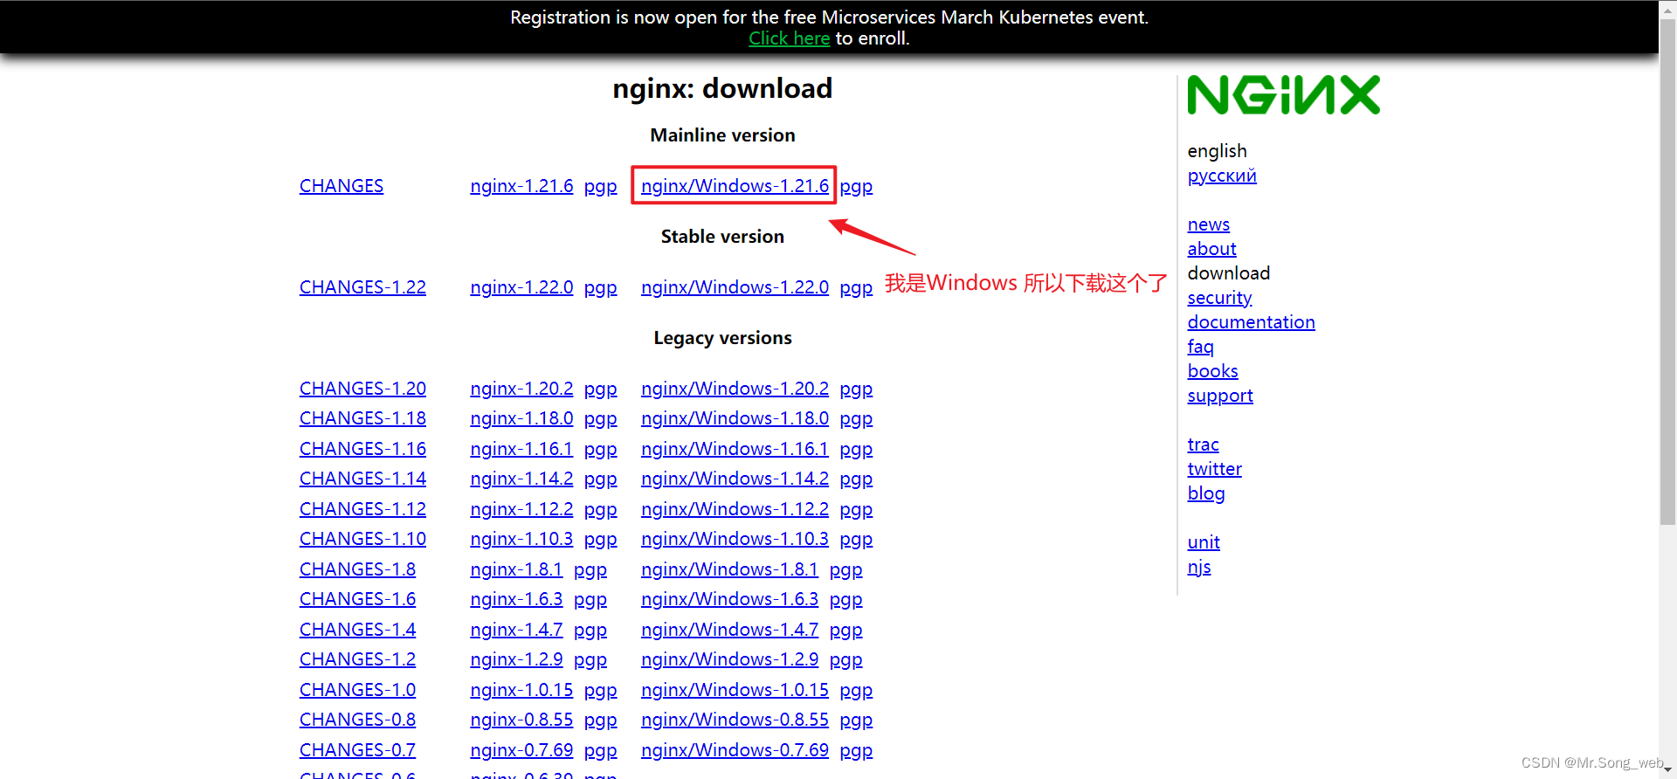Image resolution: width=1677 pixels, height=779 pixels.
Task: Open CHANGES-1.2 link
Action: 357,659
